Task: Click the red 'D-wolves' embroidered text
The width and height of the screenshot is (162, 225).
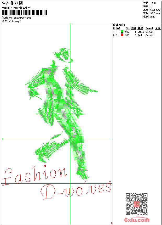Action: [76, 191]
